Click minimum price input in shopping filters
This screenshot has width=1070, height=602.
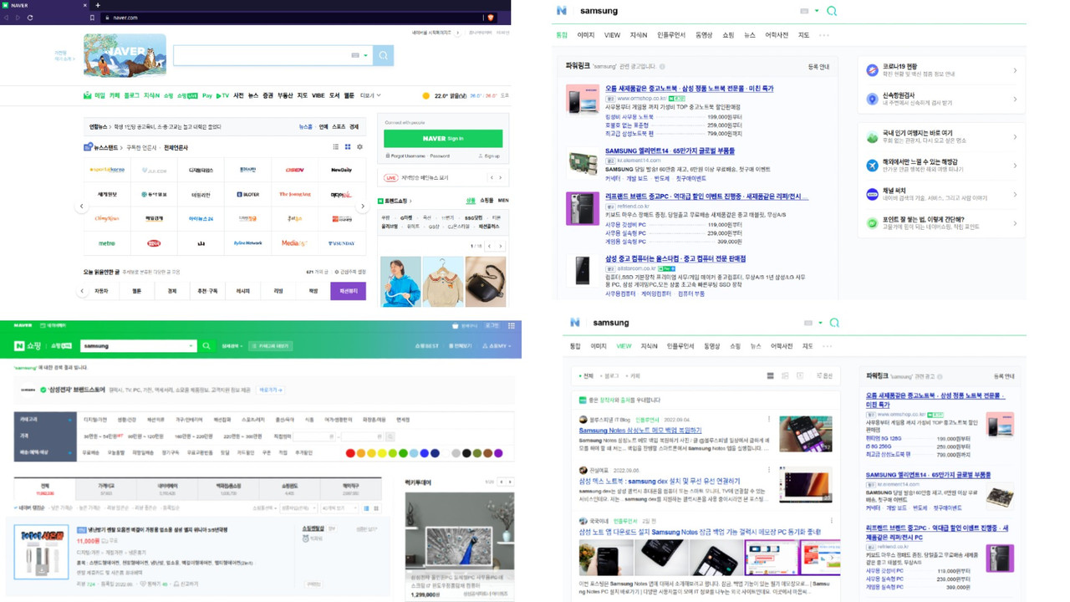coord(314,436)
